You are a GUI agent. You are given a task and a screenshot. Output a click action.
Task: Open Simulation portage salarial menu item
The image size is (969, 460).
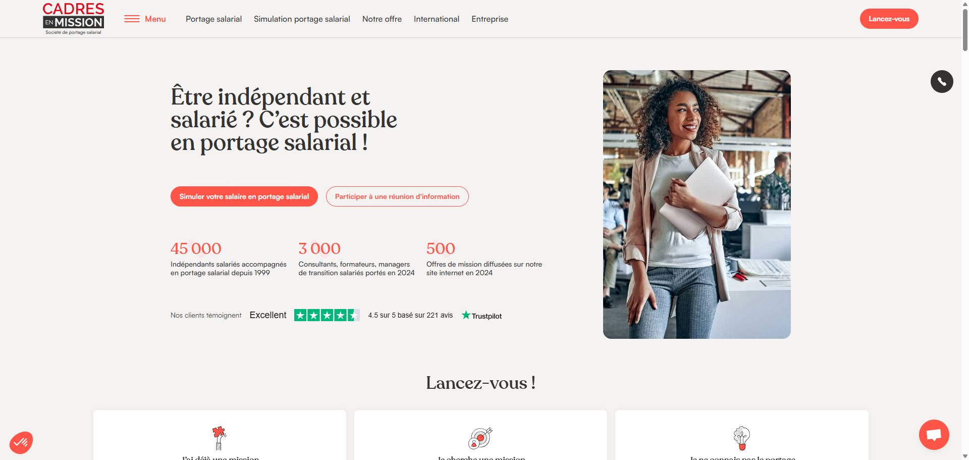click(x=302, y=19)
